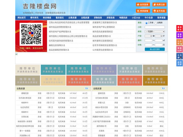Open 仙足岛东桥沿河 rental listing
183x137 pixels.
coord(101,112)
